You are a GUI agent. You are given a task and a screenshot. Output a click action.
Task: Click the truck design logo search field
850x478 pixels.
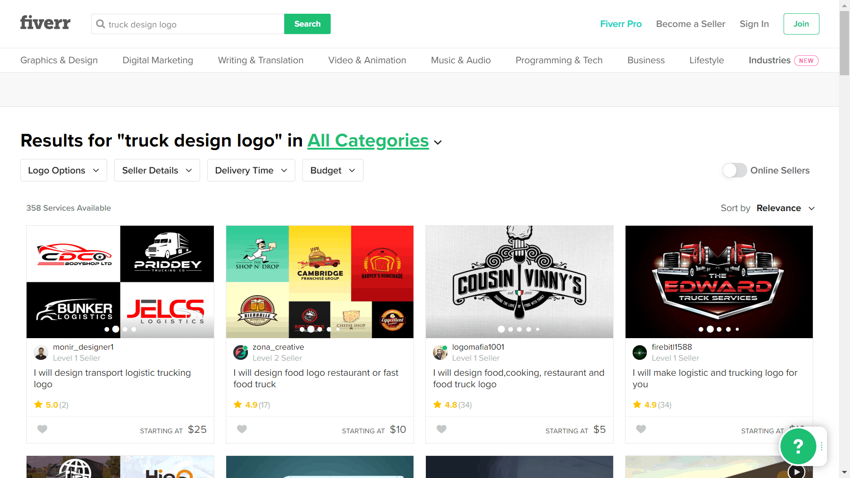(x=187, y=24)
